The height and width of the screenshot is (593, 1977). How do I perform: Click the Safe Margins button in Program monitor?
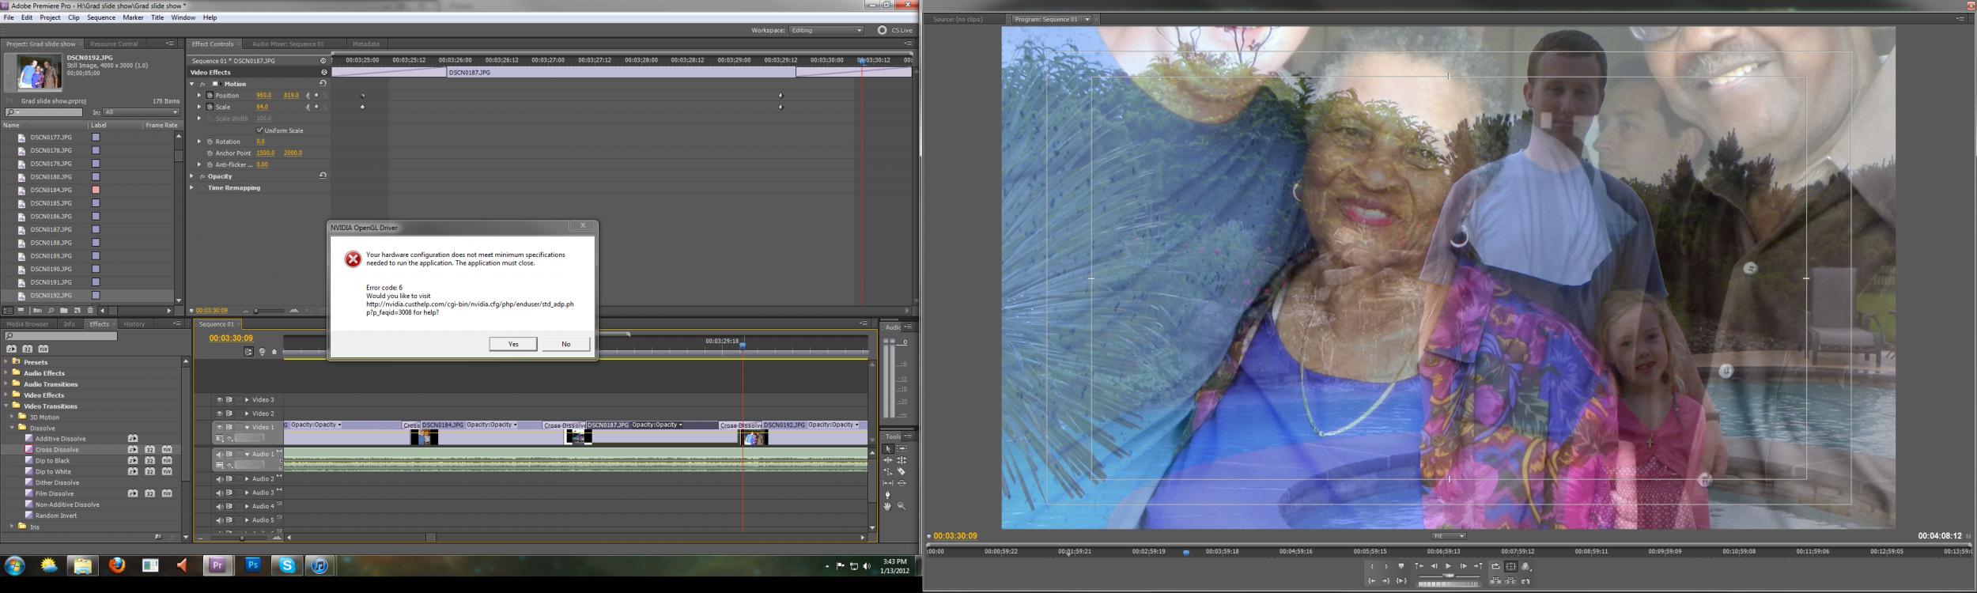[x=1510, y=566]
